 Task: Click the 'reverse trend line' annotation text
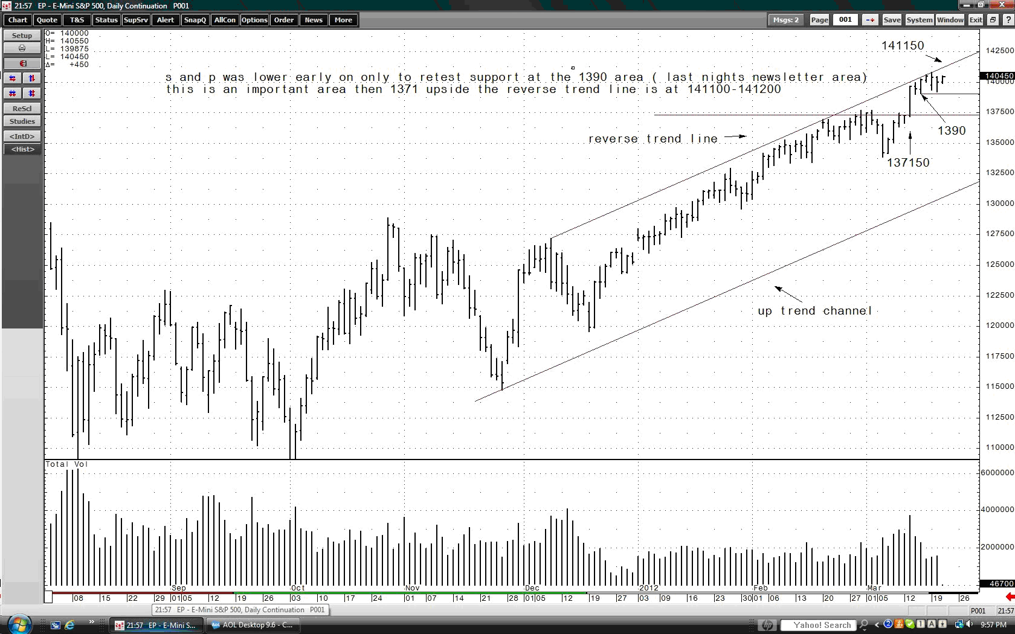(653, 139)
